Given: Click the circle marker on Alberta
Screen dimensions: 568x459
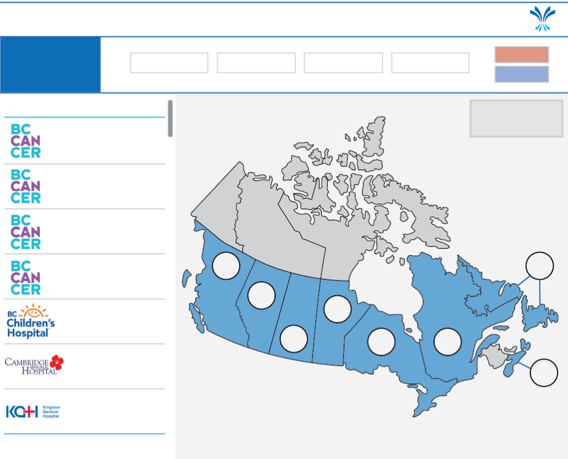Looking at the screenshot, I should coord(262,295).
